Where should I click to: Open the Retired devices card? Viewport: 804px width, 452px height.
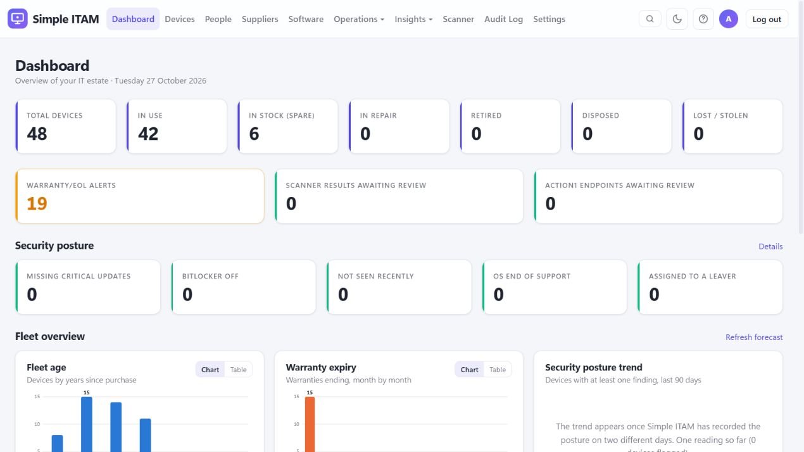pos(510,126)
